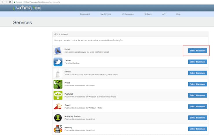
Task: Click the 'Karotz' service title
Action: [x=67, y=72]
